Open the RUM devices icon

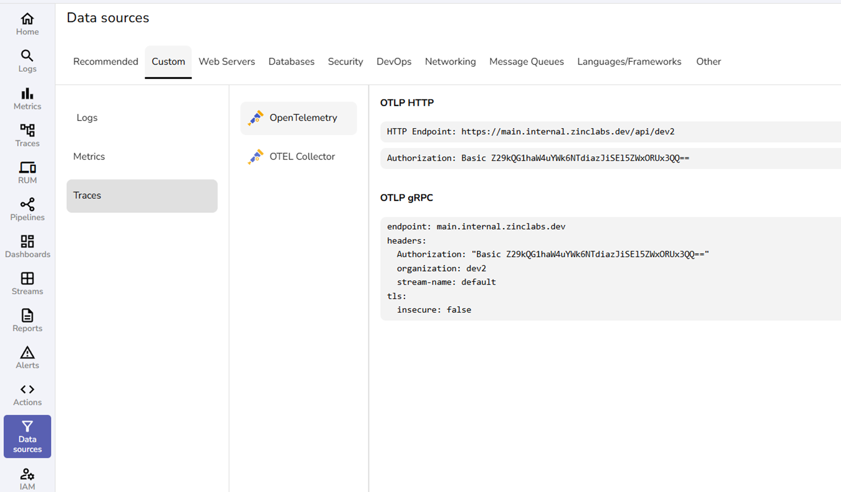click(x=27, y=167)
